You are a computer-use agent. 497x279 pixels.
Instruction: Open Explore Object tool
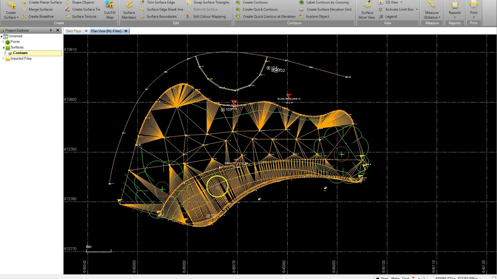314,17
